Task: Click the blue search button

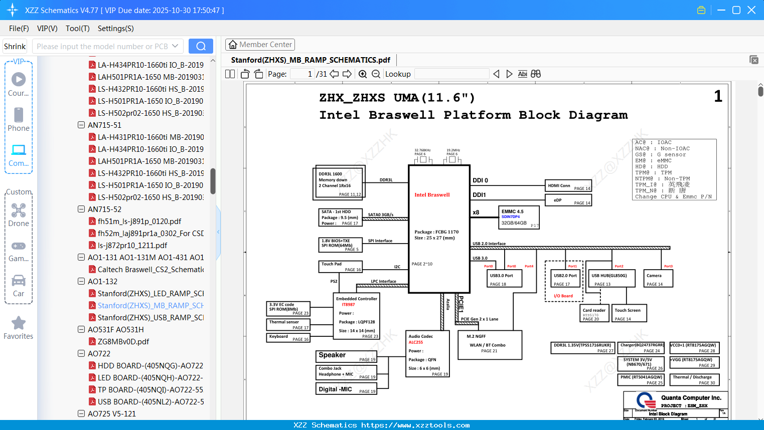Action: click(x=201, y=46)
